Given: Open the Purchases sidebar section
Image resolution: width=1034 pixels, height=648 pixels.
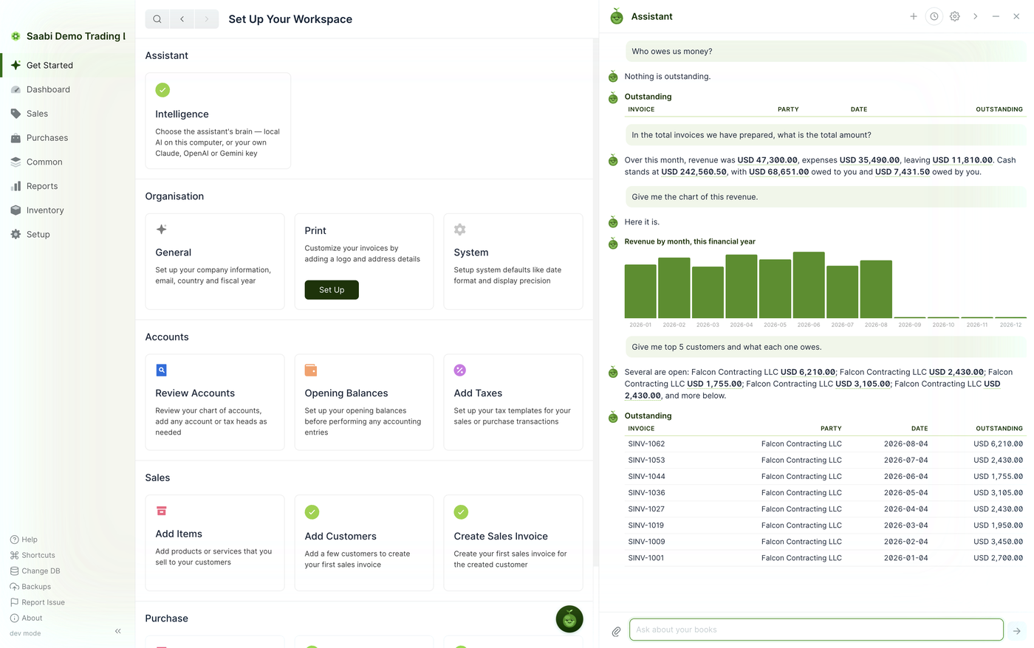Looking at the screenshot, I should coord(68,138).
